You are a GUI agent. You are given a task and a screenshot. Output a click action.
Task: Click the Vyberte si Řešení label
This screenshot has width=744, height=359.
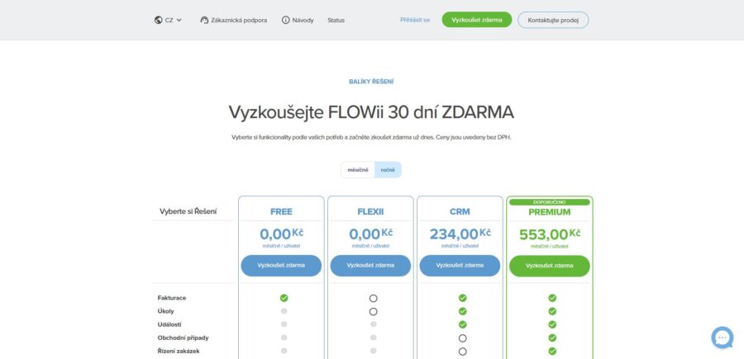tap(188, 211)
